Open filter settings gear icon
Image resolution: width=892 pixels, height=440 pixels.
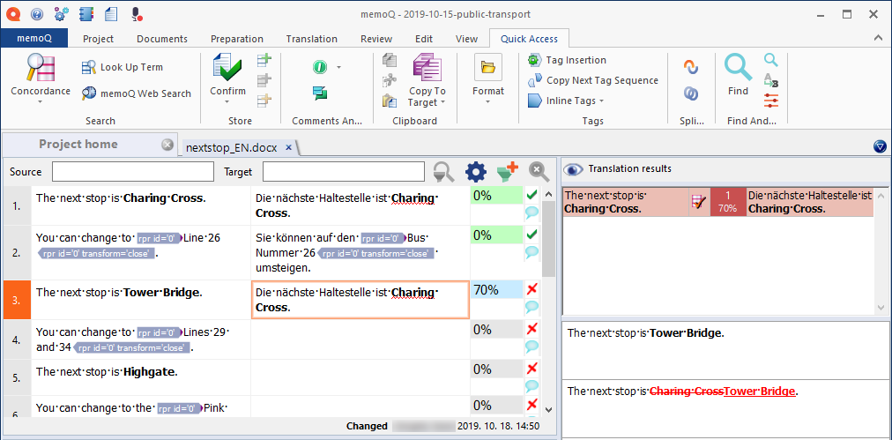click(475, 172)
